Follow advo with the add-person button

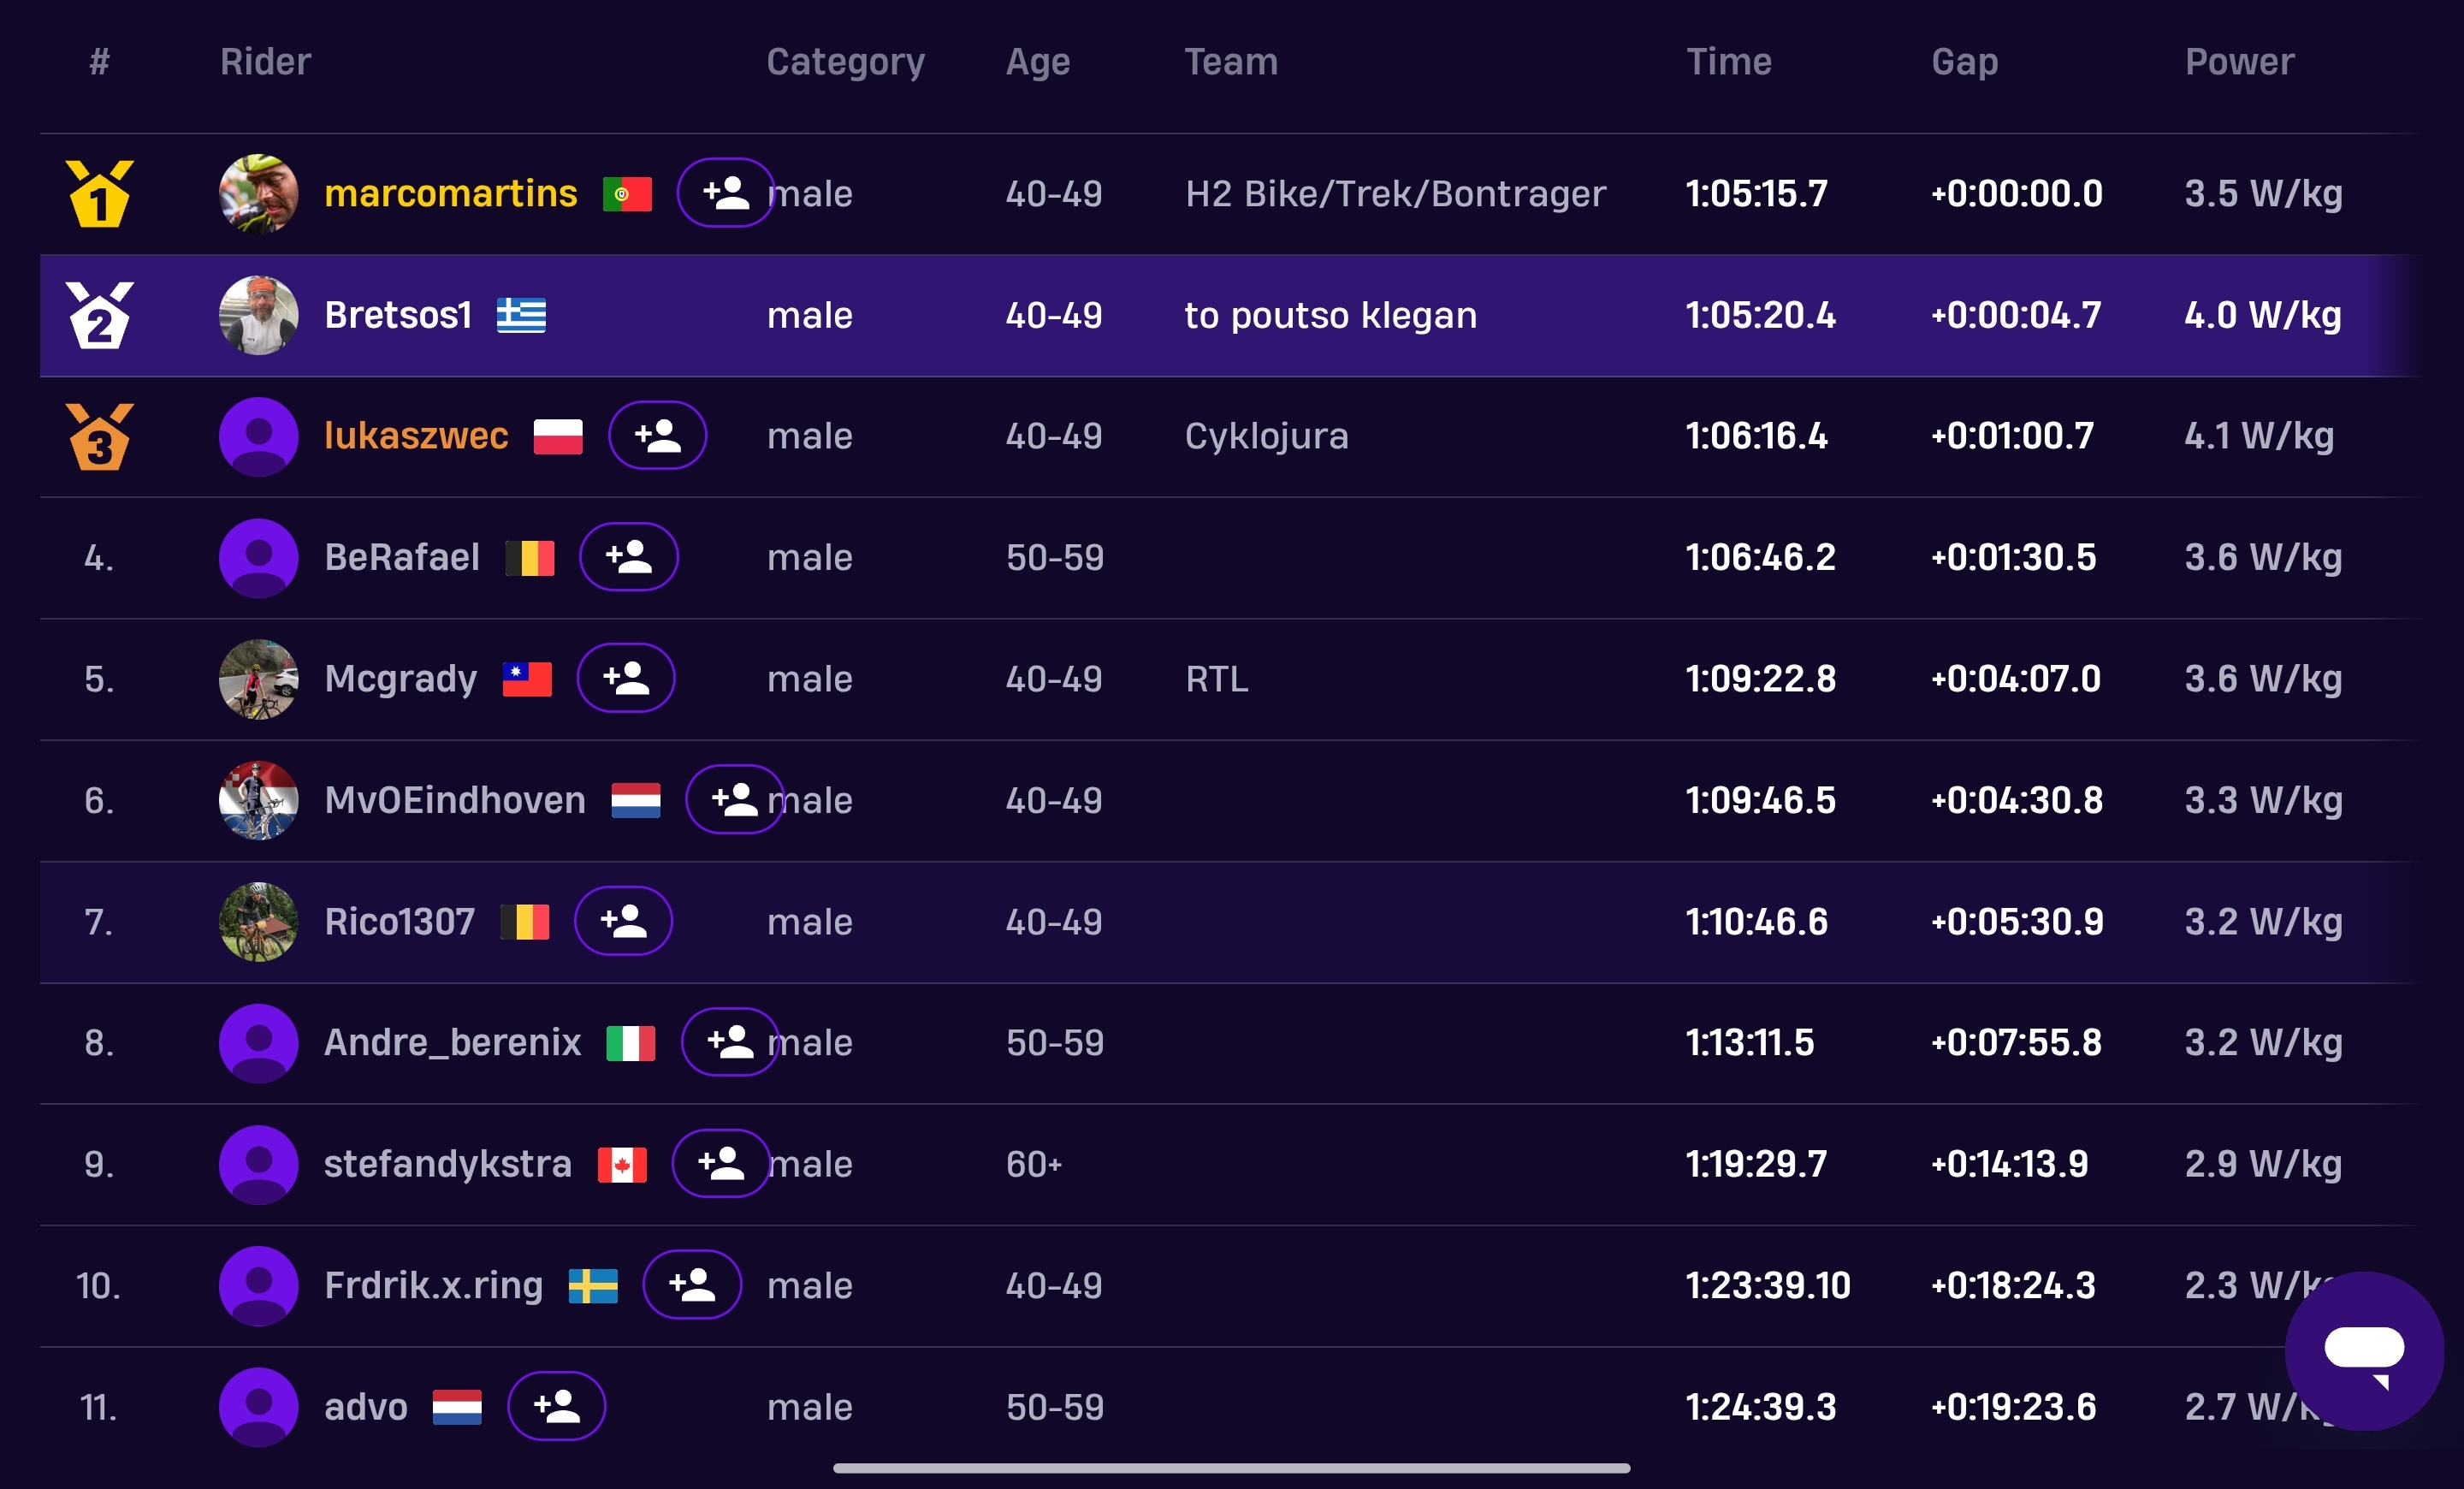click(556, 1406)
